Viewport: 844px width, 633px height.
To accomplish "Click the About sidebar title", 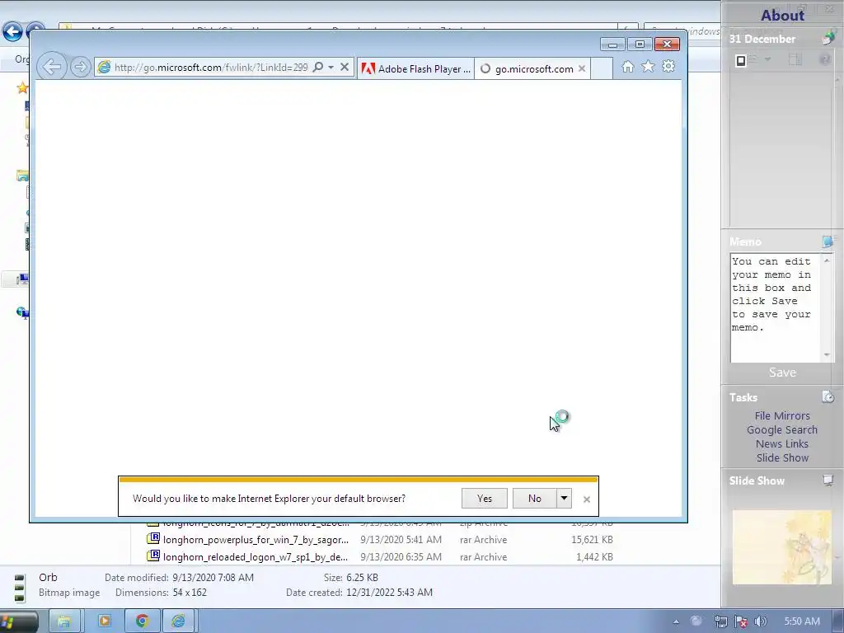I will point(782,15).
